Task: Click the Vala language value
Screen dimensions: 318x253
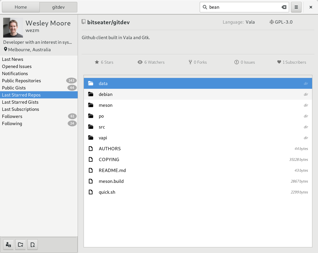Action: tap(250, 22)
